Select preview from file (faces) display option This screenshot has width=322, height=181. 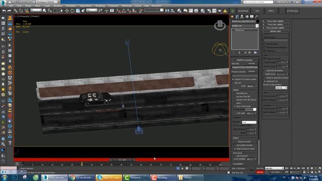pyautogui.click(x=235, y=100)
